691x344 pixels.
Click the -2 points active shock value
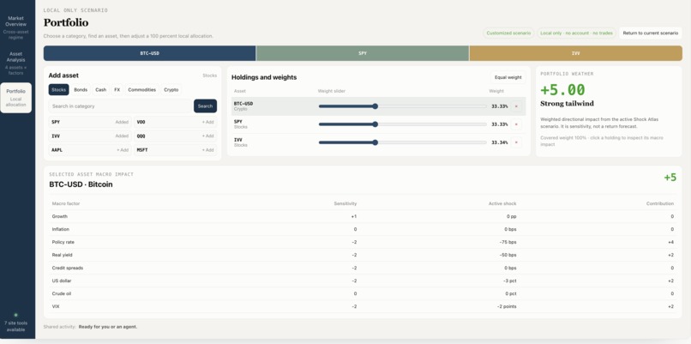pos(506,306)
